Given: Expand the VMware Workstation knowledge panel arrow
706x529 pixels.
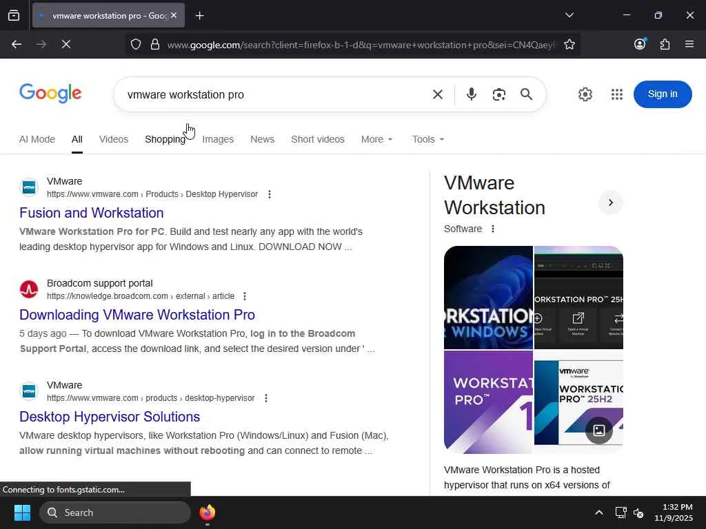Looking at the screenshot, I should click(611, 203).
